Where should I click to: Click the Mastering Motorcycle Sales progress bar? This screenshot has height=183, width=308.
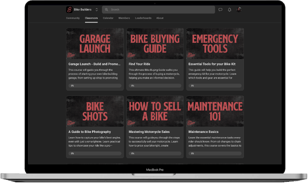click(x=155, y=153)
